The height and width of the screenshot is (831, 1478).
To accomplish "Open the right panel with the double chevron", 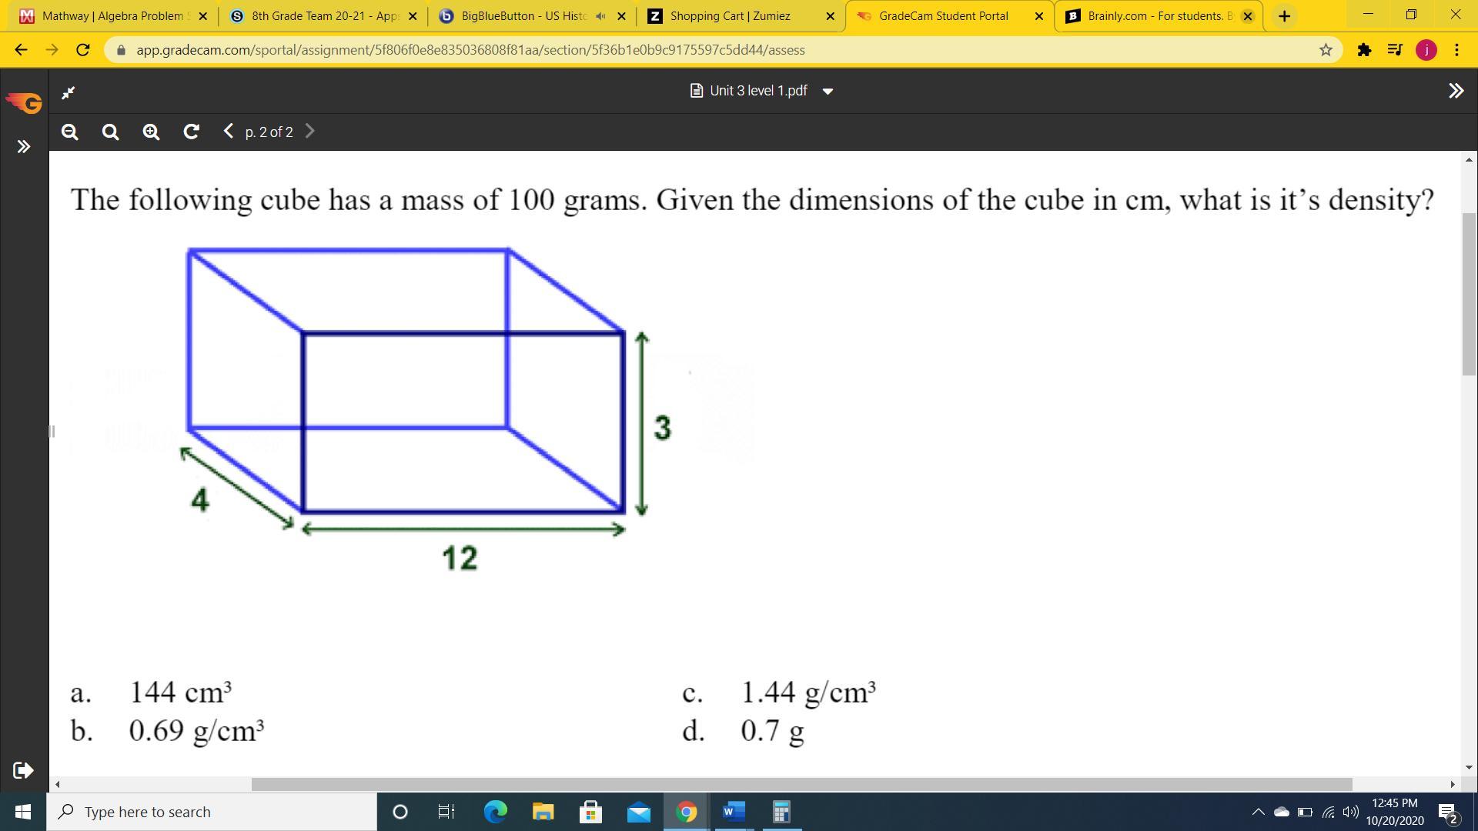I will pos(1455,91).
